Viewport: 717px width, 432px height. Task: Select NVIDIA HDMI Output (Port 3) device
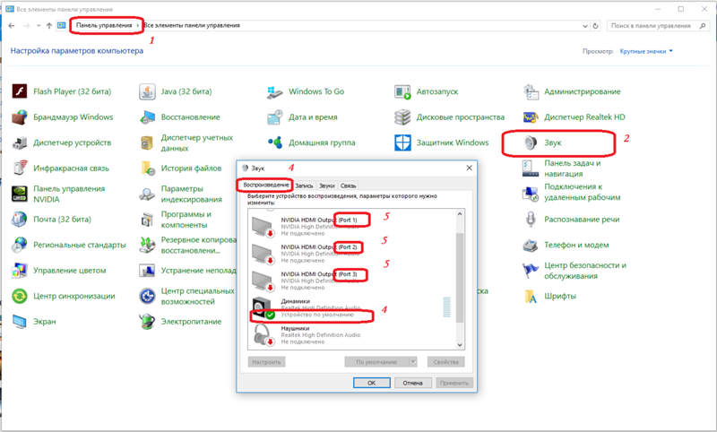(x=352, y=281)
